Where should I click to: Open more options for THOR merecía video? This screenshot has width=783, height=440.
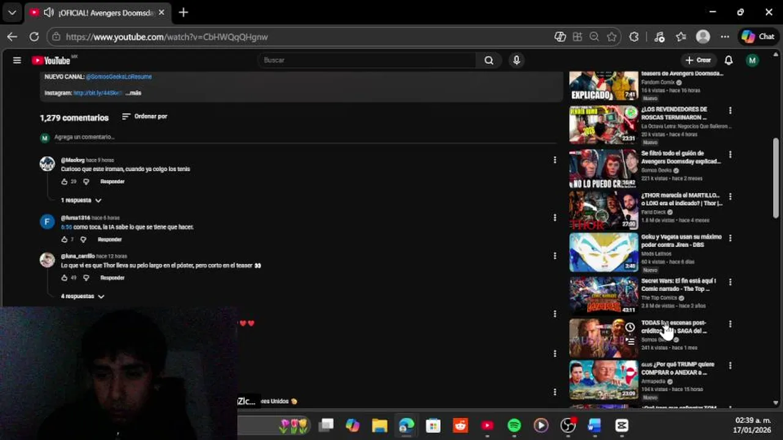[730, 197]
